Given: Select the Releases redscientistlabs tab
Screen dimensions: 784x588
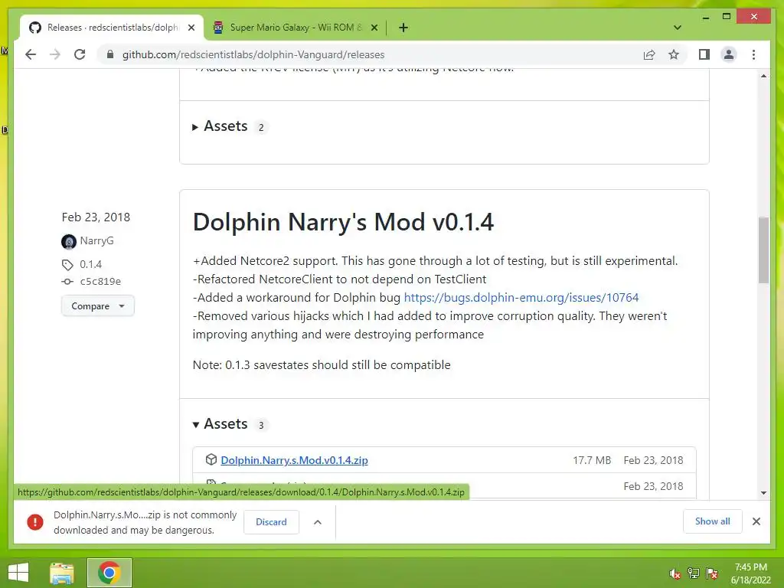Looking at the screenshot, I should 112,28.
